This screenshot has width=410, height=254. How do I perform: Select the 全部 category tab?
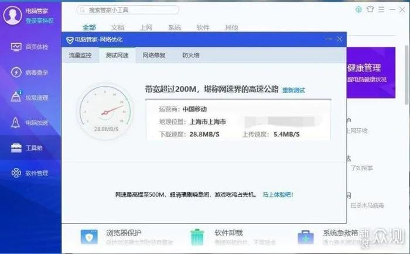click(x=89, y=27)
